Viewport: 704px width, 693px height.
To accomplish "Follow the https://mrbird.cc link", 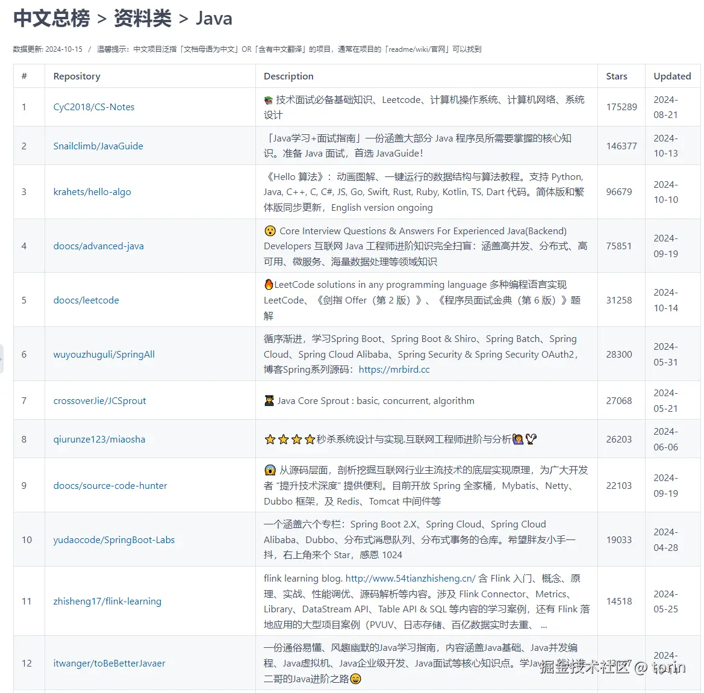I will point(394,370).
